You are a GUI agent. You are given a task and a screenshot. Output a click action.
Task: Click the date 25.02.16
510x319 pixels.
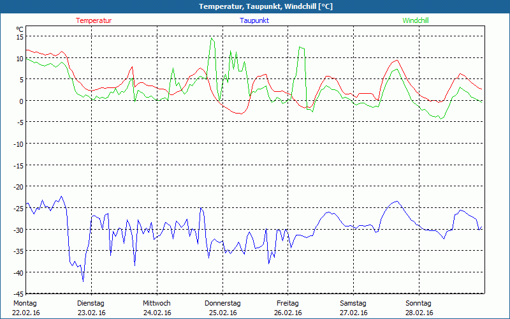223,313
